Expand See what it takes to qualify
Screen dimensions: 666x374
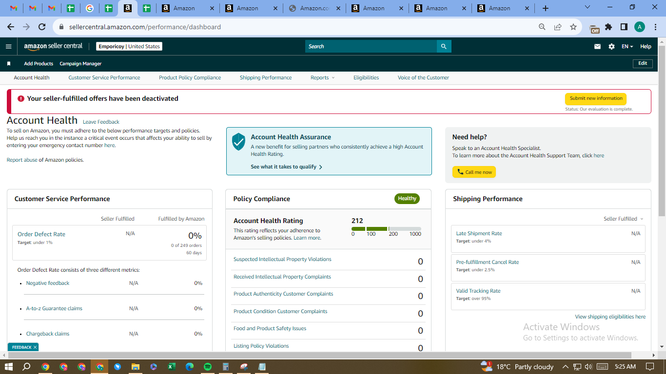coord(287,167)
